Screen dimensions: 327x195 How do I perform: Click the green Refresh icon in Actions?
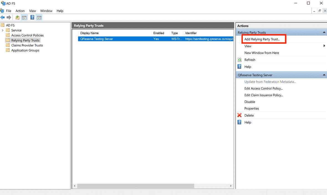[x=239, y=60]
